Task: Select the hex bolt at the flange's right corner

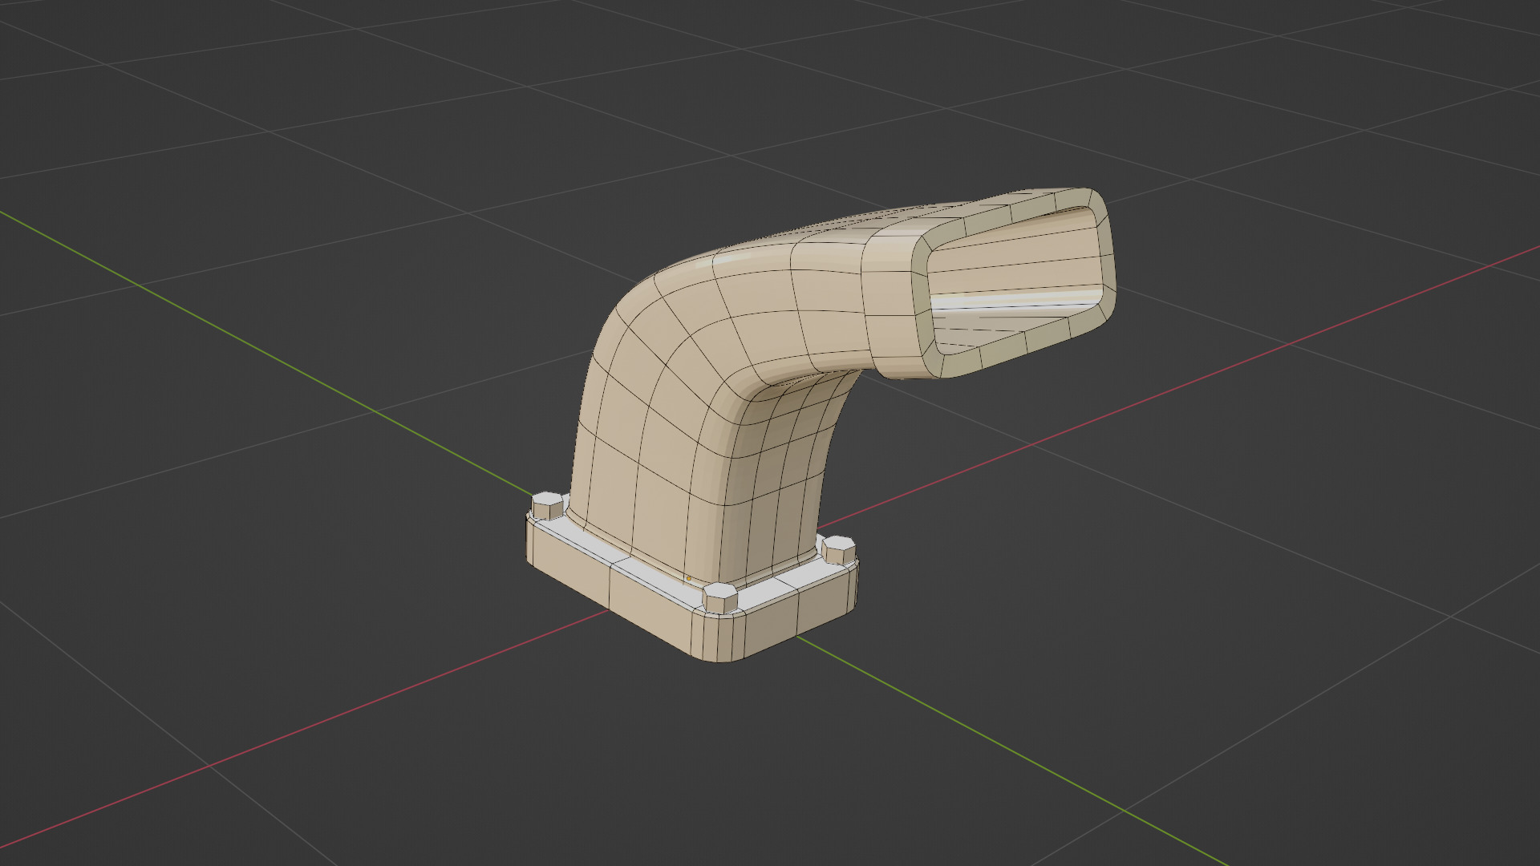Action: [838, 551]
